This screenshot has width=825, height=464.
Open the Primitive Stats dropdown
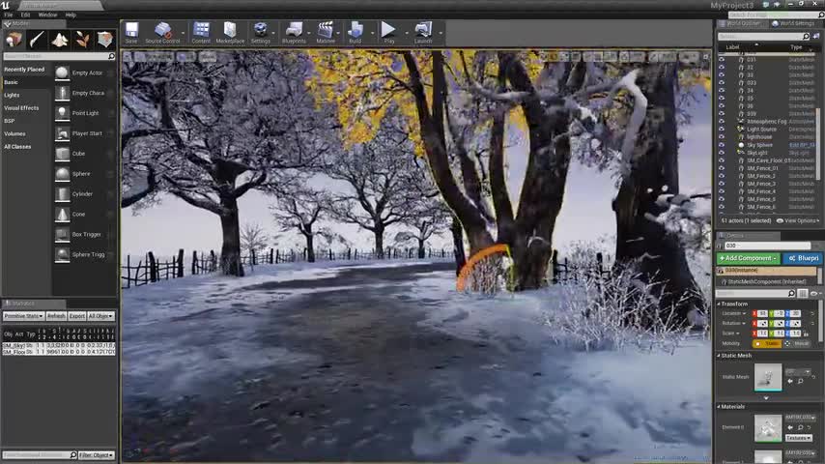(23, 316)
